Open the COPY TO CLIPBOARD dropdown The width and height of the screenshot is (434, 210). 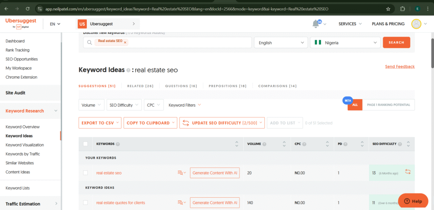click(x=150, y=123)
